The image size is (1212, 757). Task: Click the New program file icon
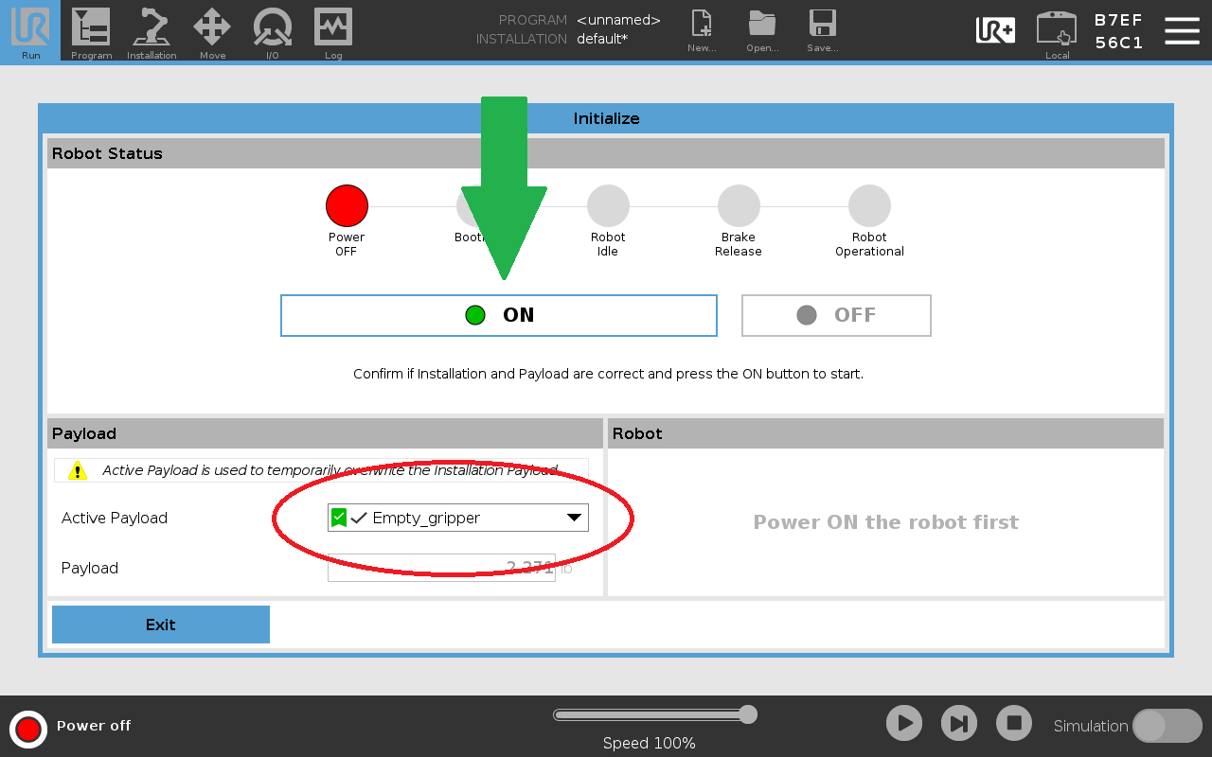(702, 25)
